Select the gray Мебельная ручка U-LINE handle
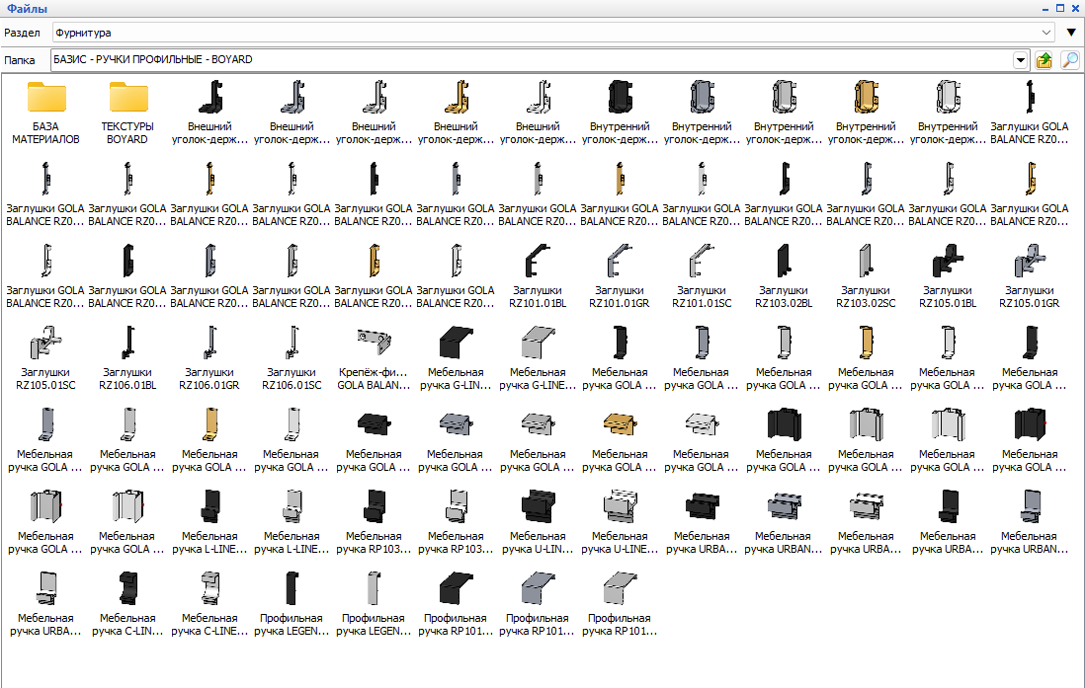The height and width of the screenshot is (688, 1085). click(x=620, y=522)
